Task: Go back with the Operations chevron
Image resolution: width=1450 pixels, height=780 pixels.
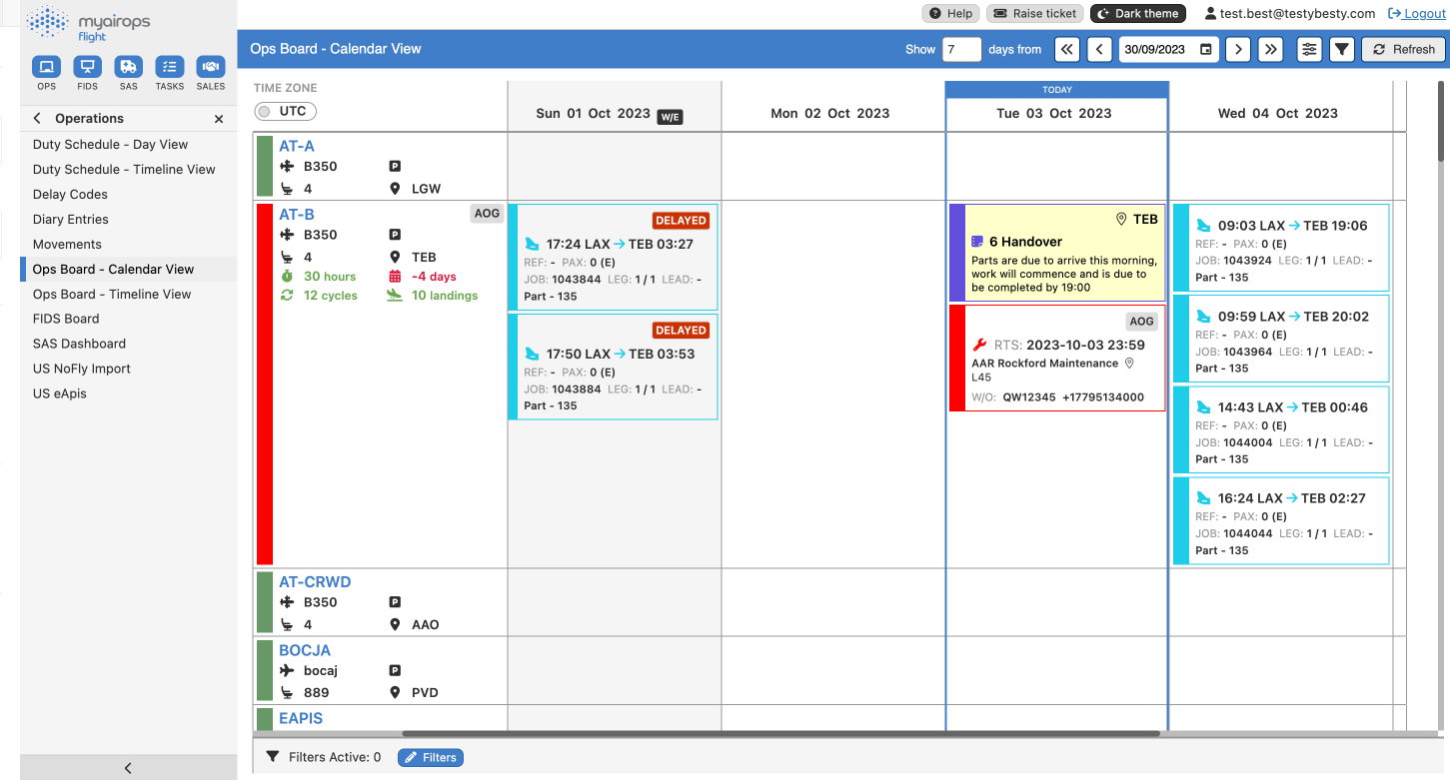Action: click(x=38, y=119)
